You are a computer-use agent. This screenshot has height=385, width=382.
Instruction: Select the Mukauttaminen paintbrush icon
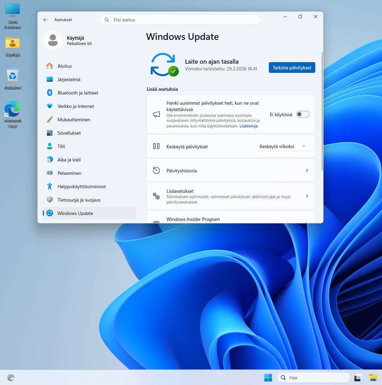(x=49, y=119)
